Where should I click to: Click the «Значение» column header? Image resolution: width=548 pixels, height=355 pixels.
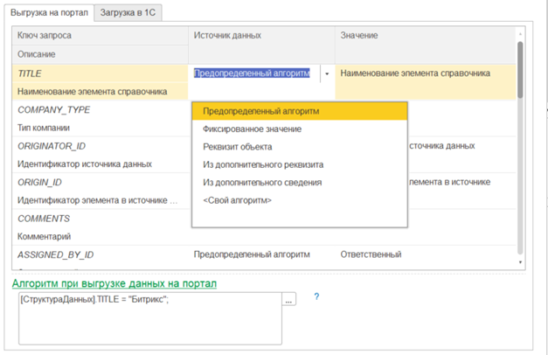358,35
